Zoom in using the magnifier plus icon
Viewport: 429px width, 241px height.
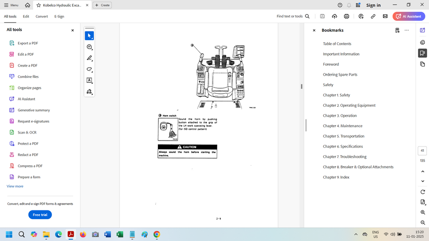click(423, 213)
